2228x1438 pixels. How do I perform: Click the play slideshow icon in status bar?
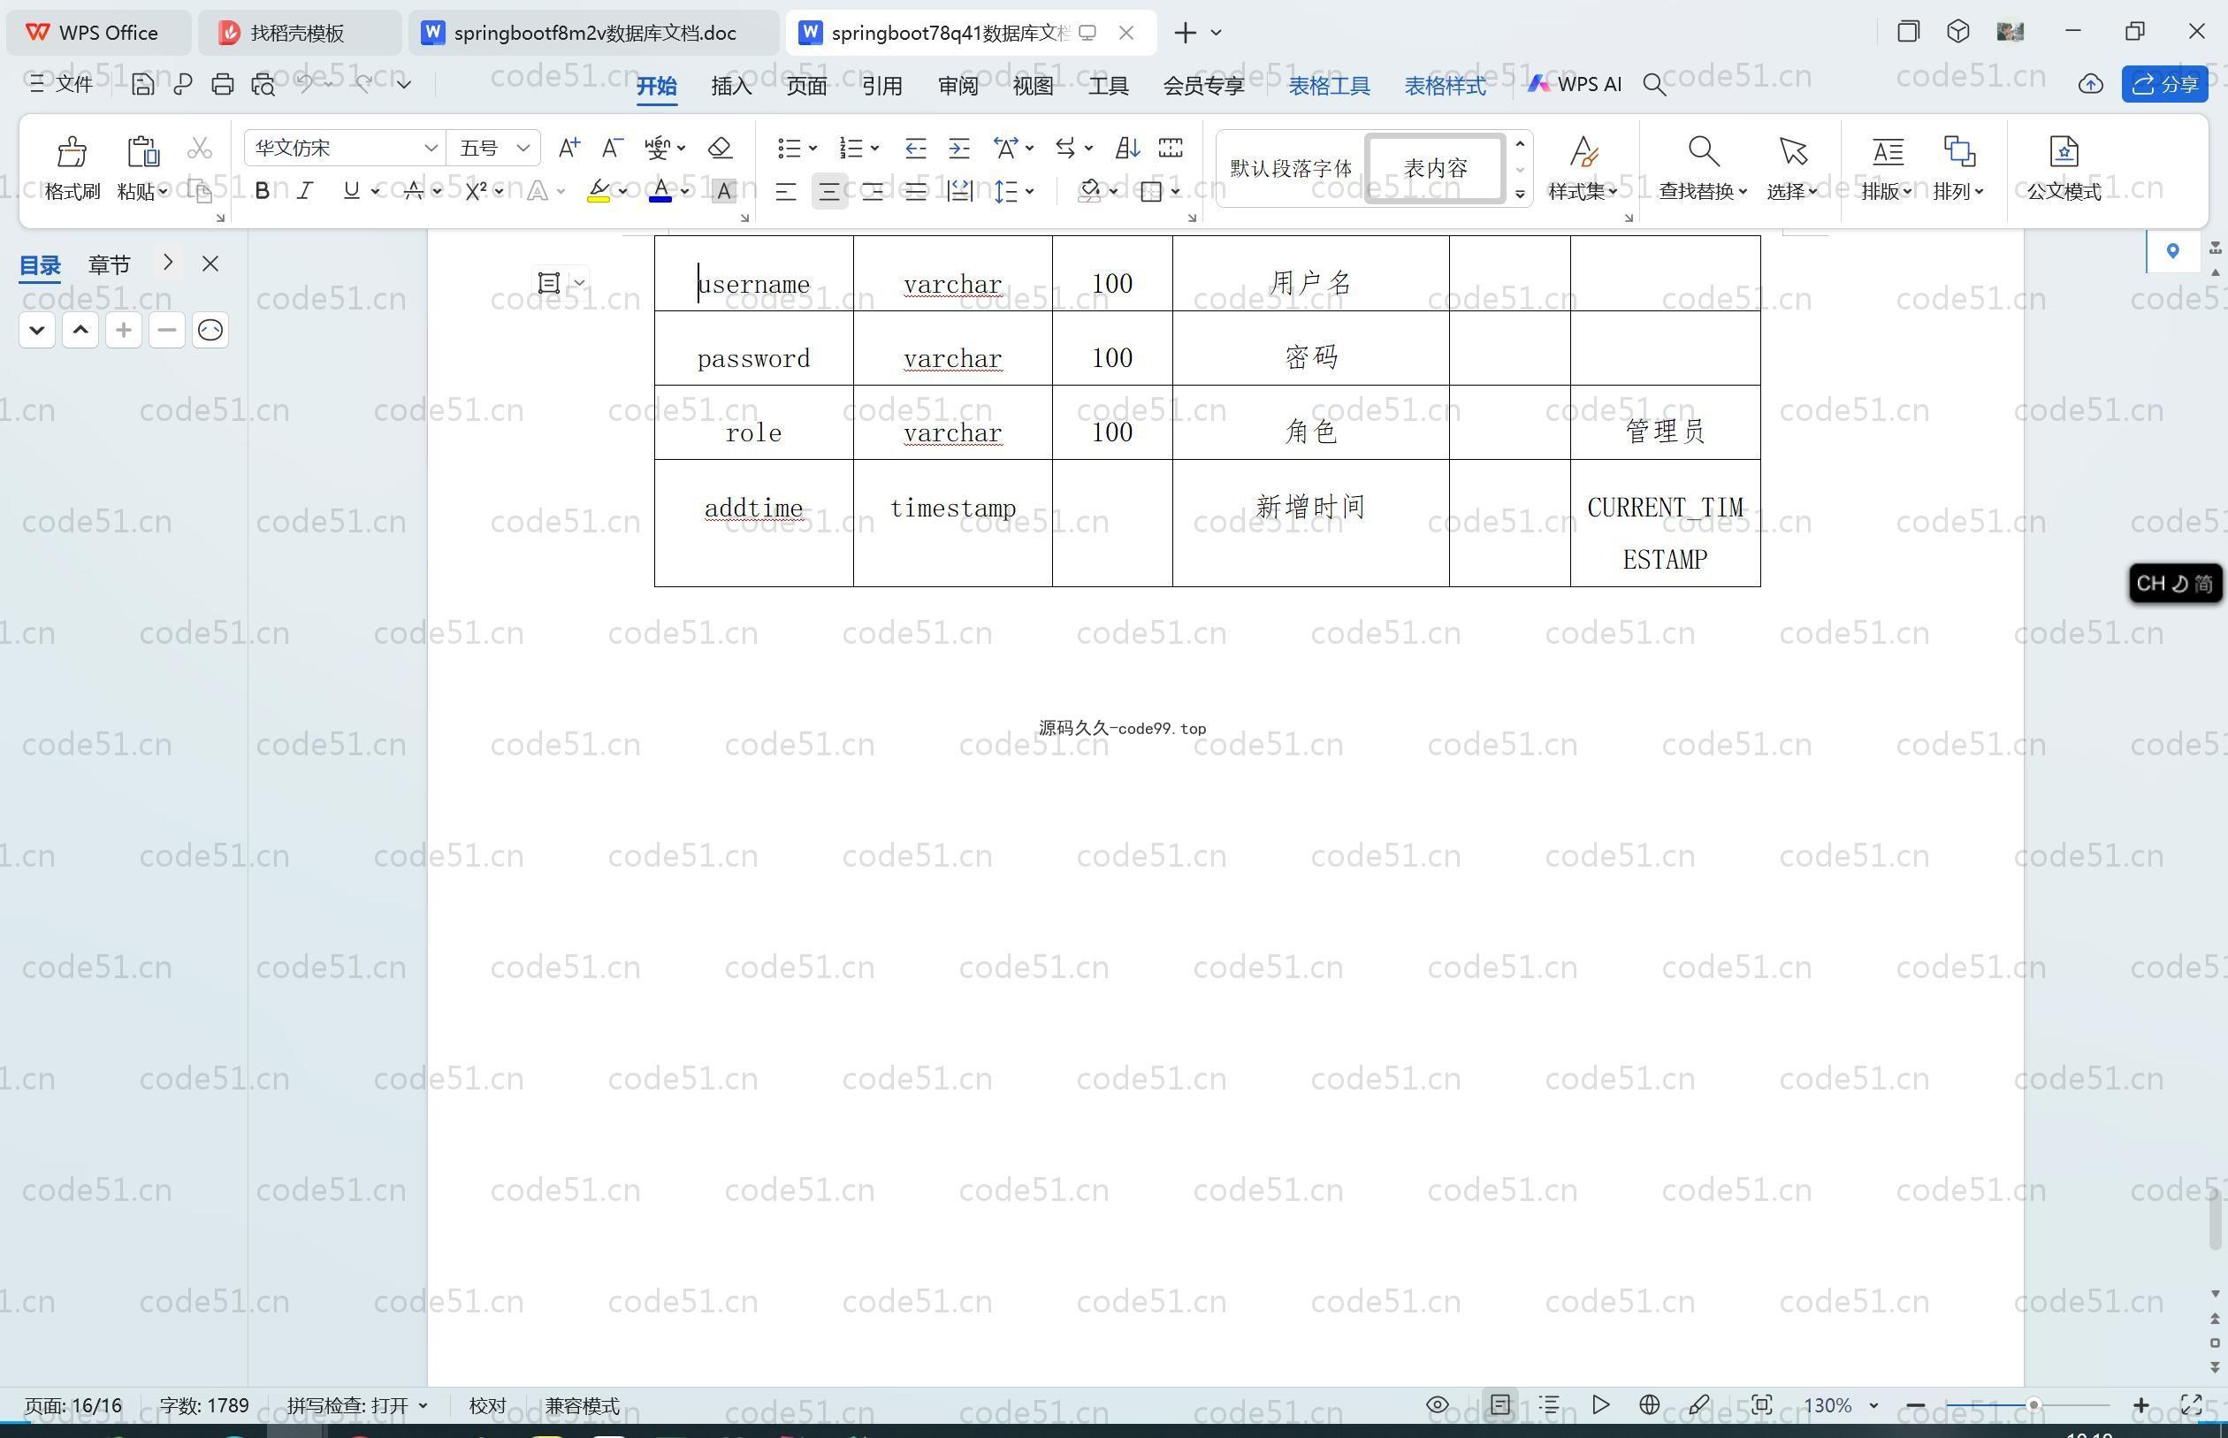point(1600,1404)
